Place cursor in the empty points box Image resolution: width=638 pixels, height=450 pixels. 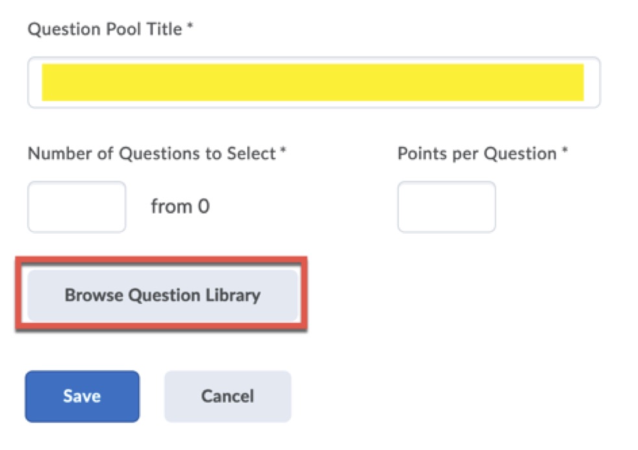click(x=446, y=207)
